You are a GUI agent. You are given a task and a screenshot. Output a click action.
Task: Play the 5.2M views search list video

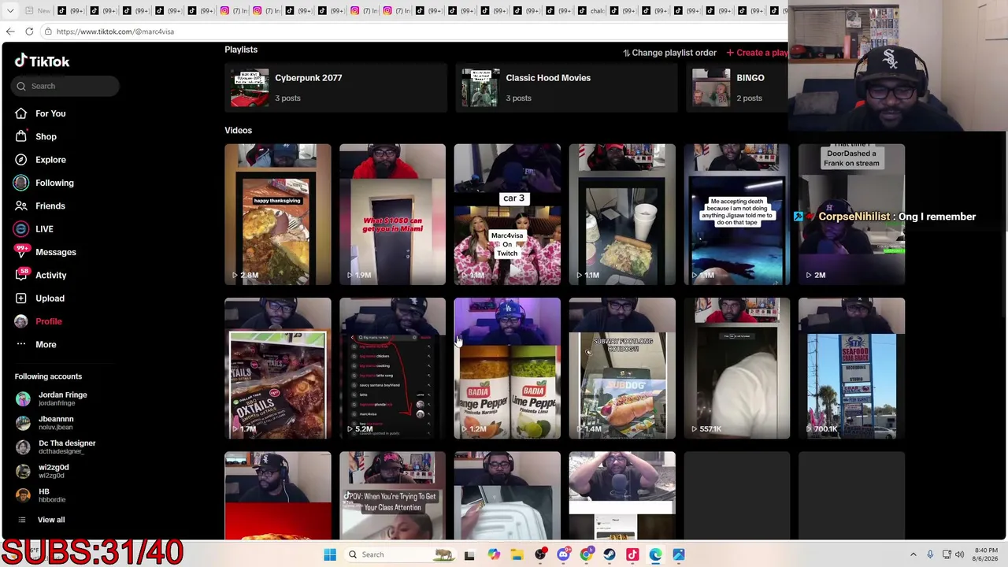click(392, 369)
